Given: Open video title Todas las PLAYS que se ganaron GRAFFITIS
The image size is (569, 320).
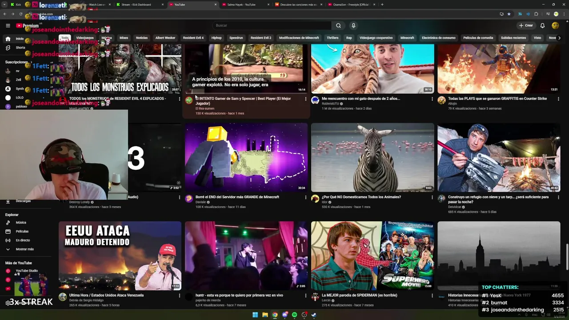Looking at the screenshot, I should pos(497,99).
